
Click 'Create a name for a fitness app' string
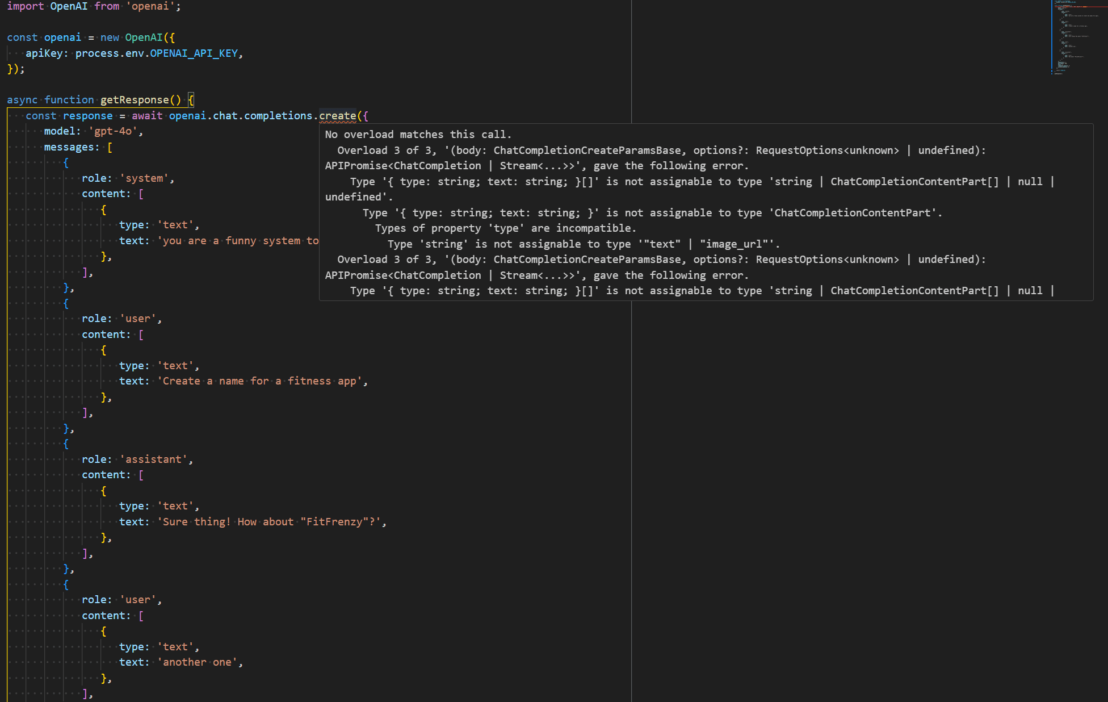[259, 381]
